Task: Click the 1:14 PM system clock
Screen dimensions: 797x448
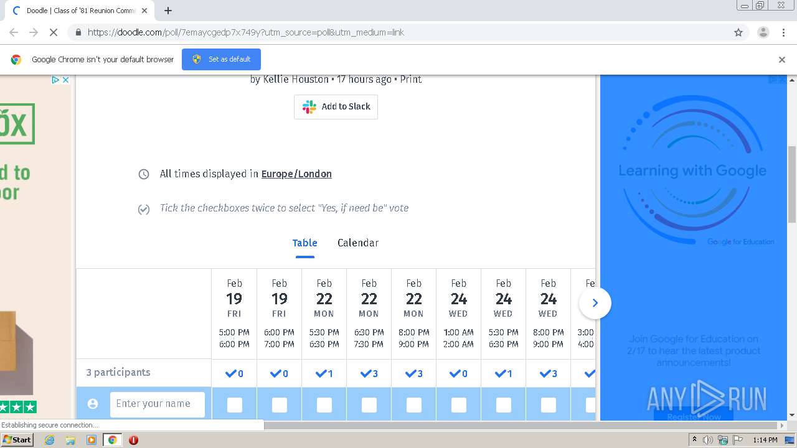Action: 765,440
